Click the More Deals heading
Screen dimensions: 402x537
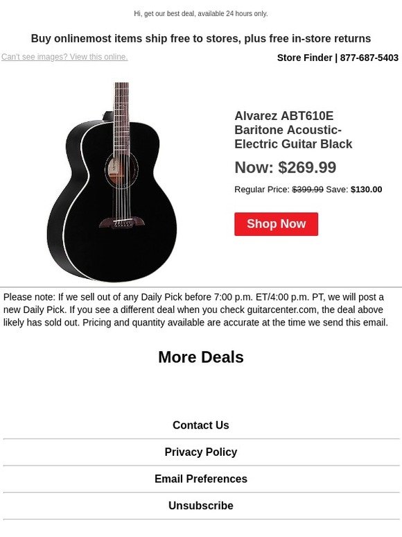(x=201, y=357)
